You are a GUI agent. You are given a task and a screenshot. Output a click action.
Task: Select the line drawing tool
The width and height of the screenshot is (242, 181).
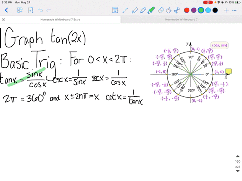click(x=125, y=10)
